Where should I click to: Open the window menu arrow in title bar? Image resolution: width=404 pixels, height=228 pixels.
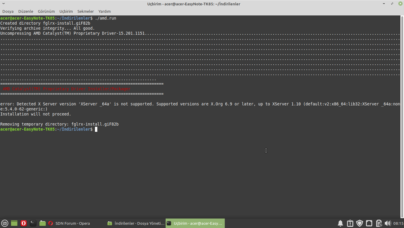pos(4,4)
